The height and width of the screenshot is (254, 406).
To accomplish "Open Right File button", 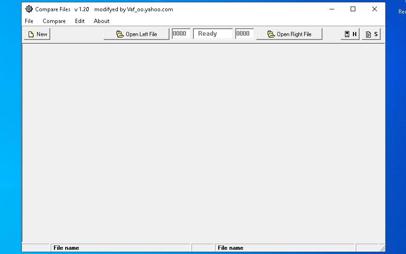I will point(289,34).
